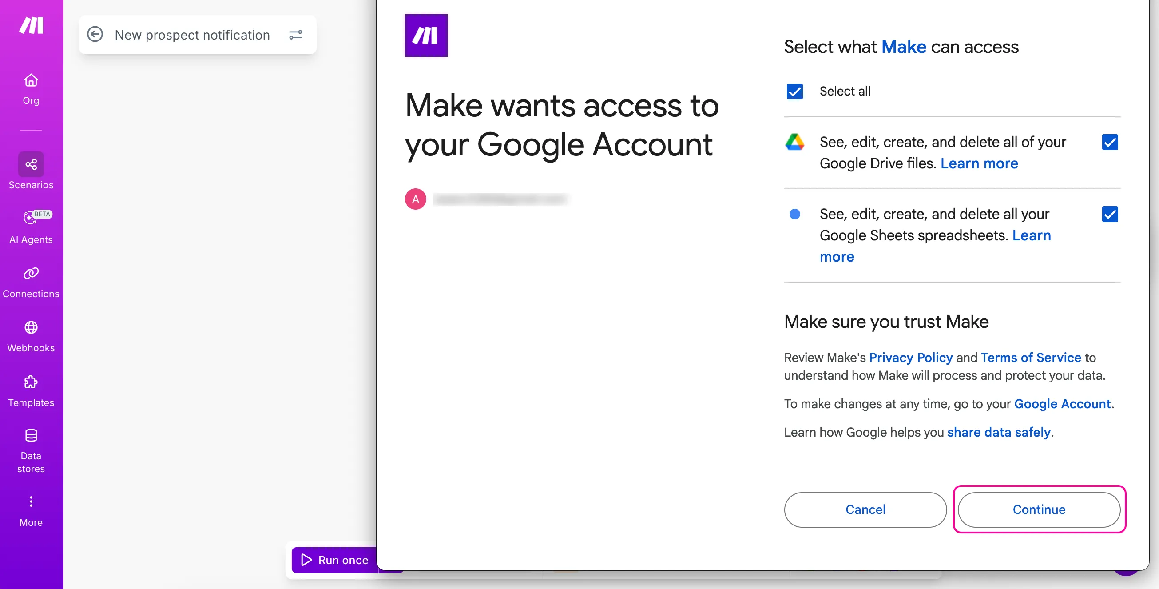The image size is (1159, 589).
Task: Go to Connections in the sidebar
Action: [x=31, y=283]
